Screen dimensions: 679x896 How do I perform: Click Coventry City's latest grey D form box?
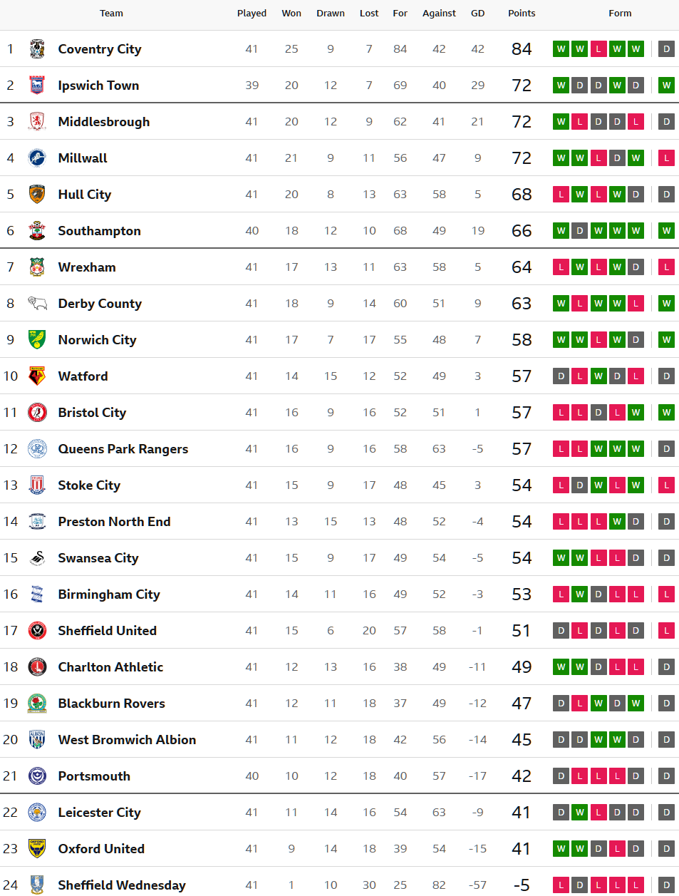click(666, 49)
